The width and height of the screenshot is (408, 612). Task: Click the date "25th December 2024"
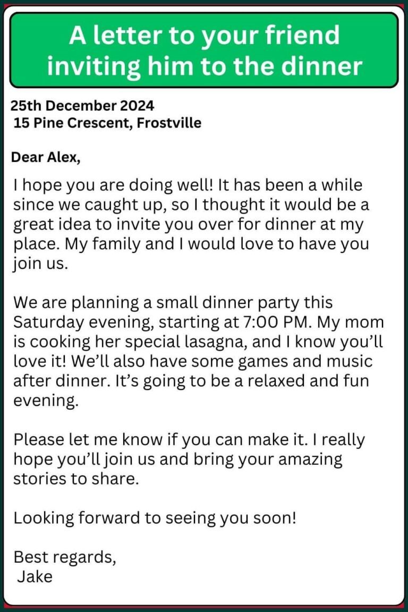pyautogui.click(x=82, y=106)
